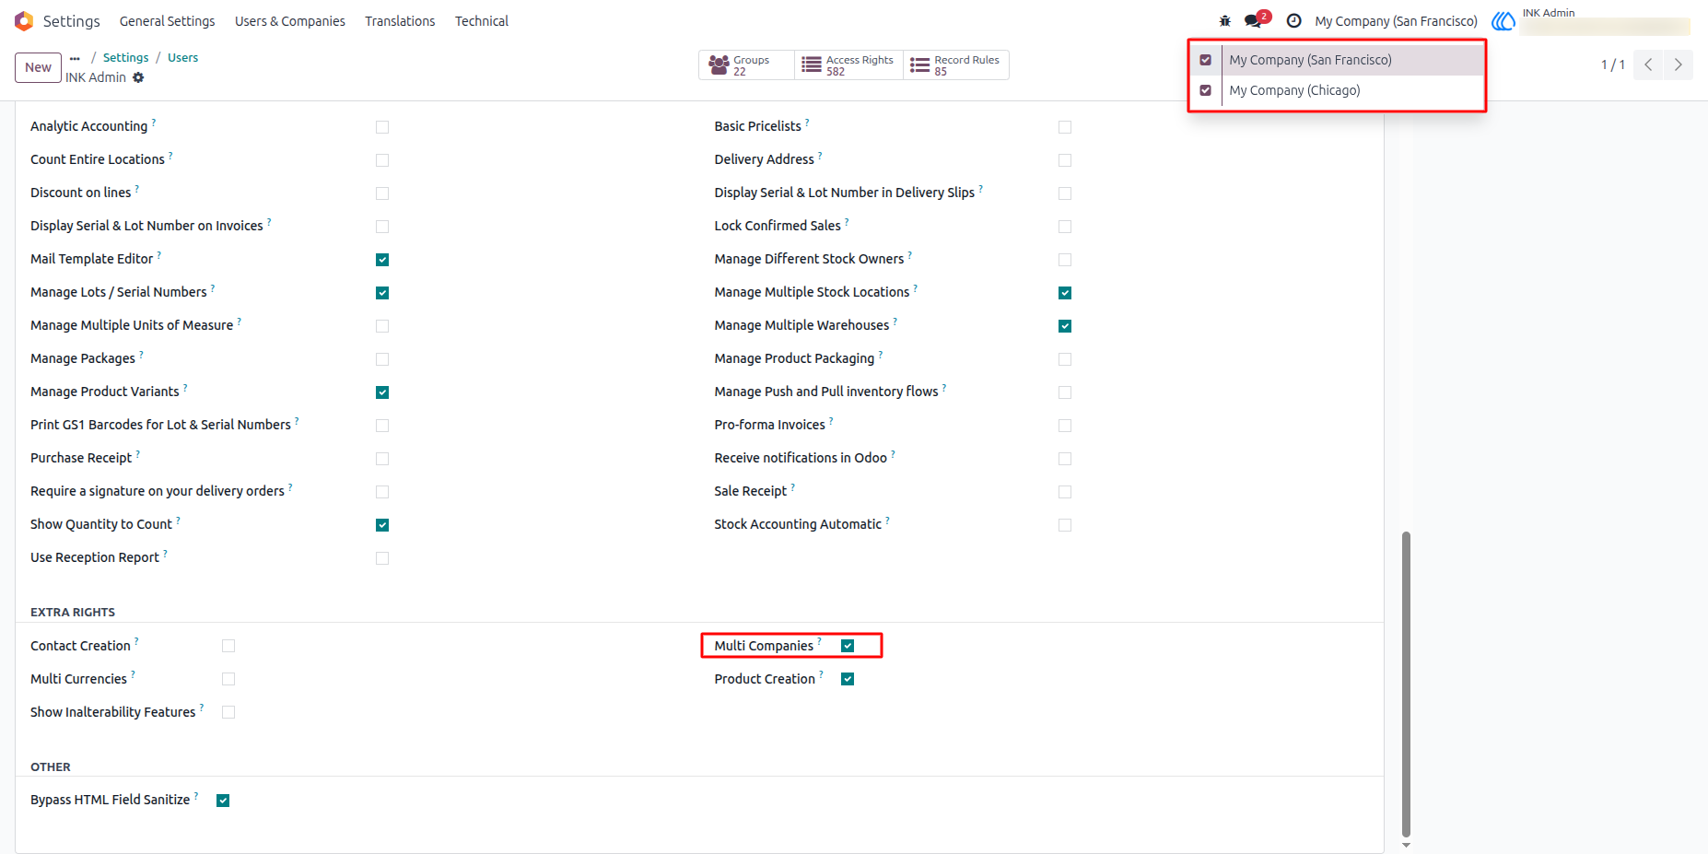Go to previous record arrow
This screenshot has width=1708, height=854.
coord(1648,64)
